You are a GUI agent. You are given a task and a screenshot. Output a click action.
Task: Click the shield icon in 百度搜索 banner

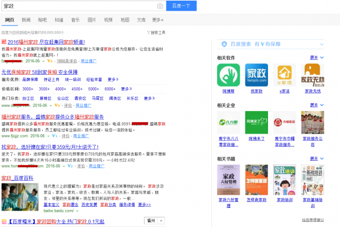click(224, 44)
